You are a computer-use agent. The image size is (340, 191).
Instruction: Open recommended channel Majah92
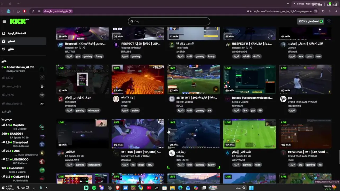23,127
